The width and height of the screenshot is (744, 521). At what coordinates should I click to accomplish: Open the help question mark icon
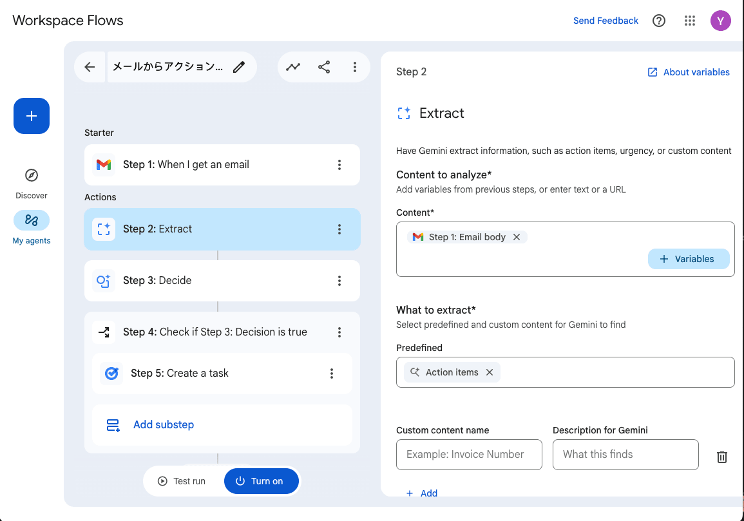[659, 21]
